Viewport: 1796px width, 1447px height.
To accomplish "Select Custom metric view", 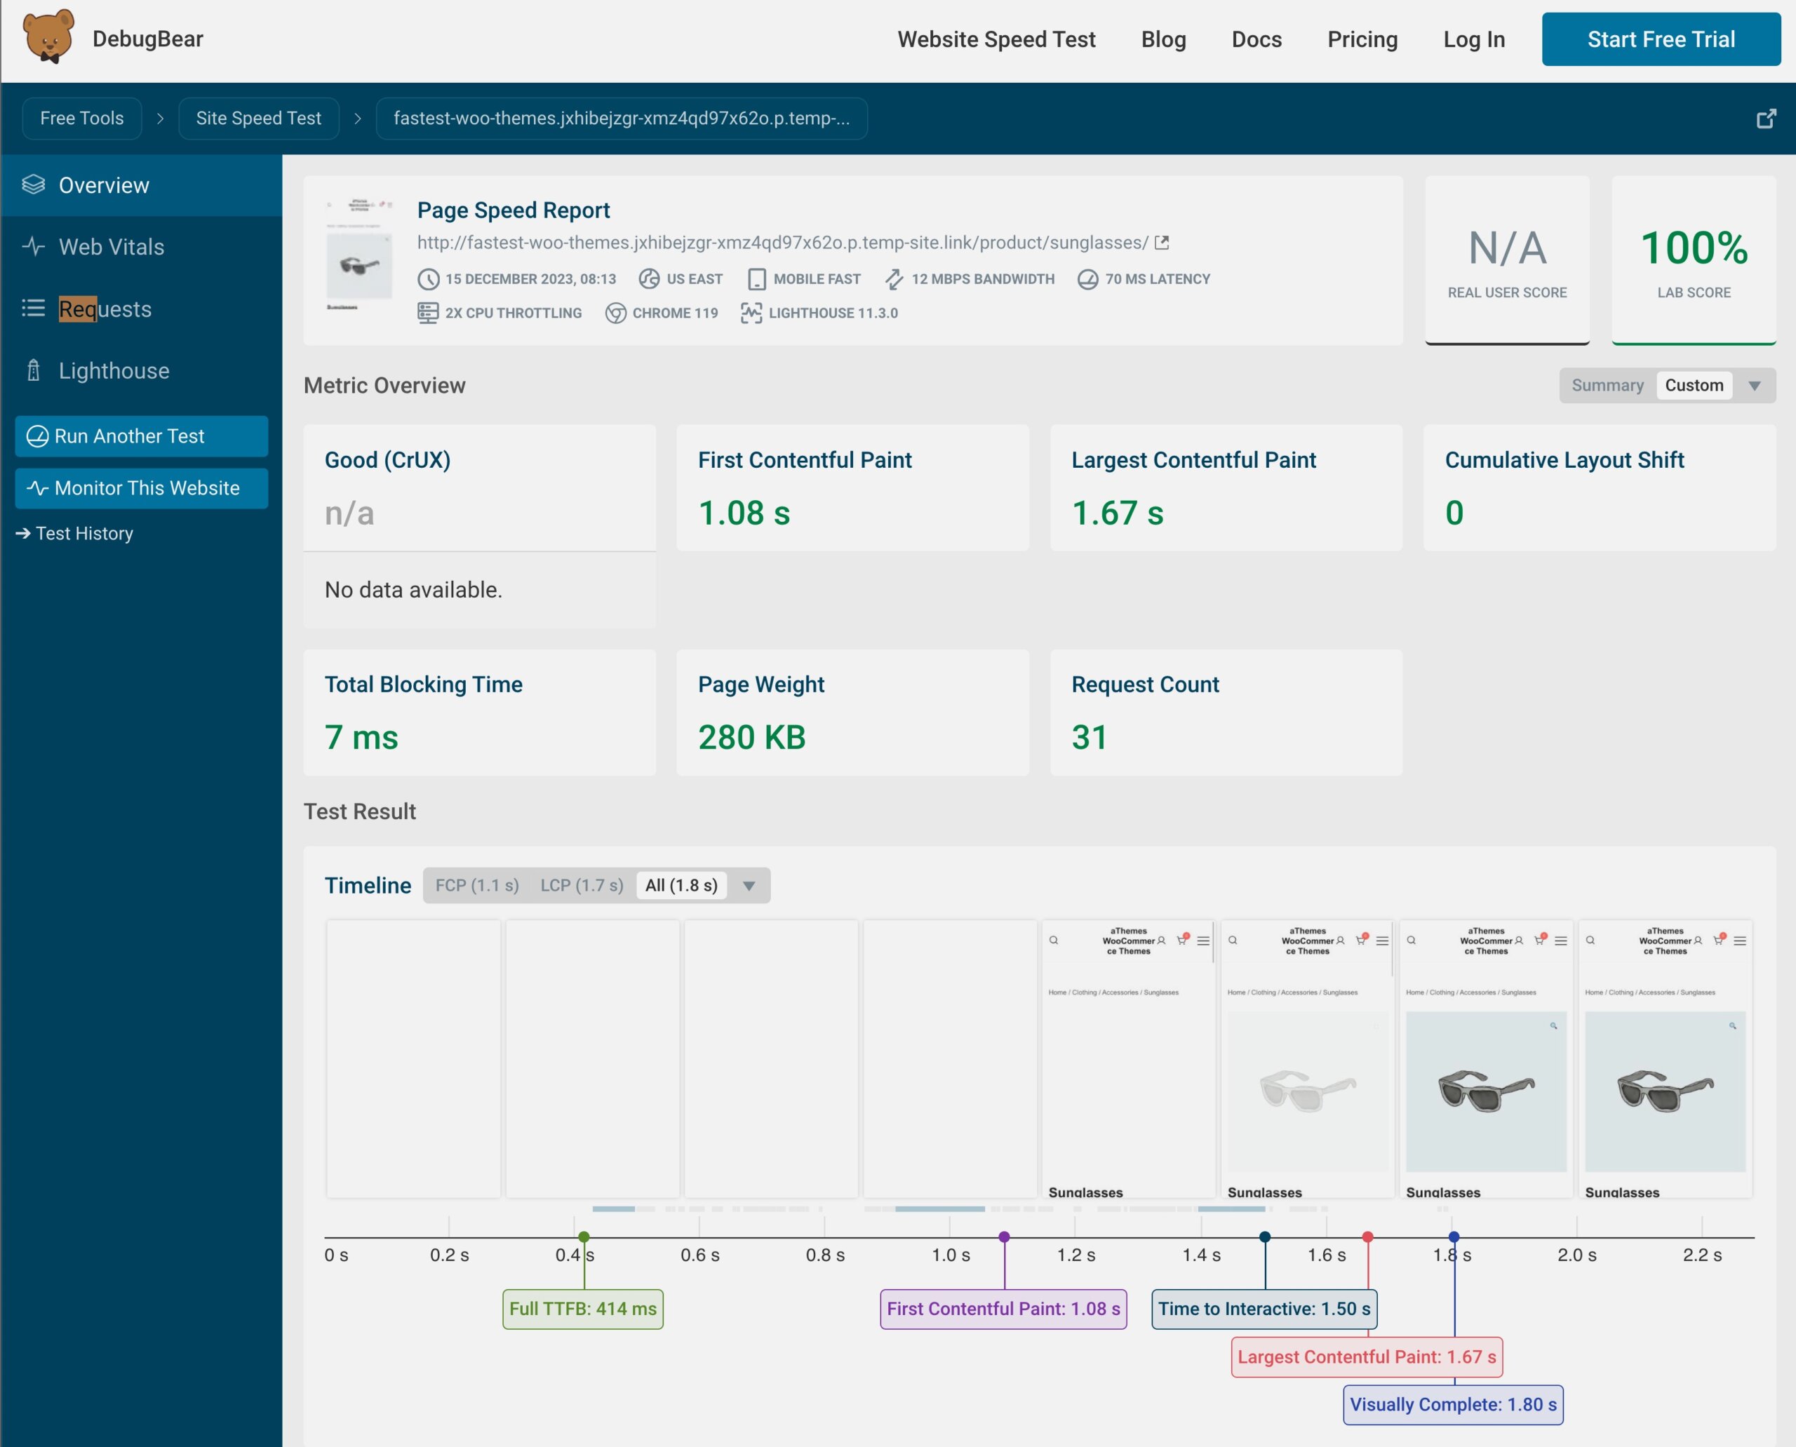I will [x=1694, y=385].
